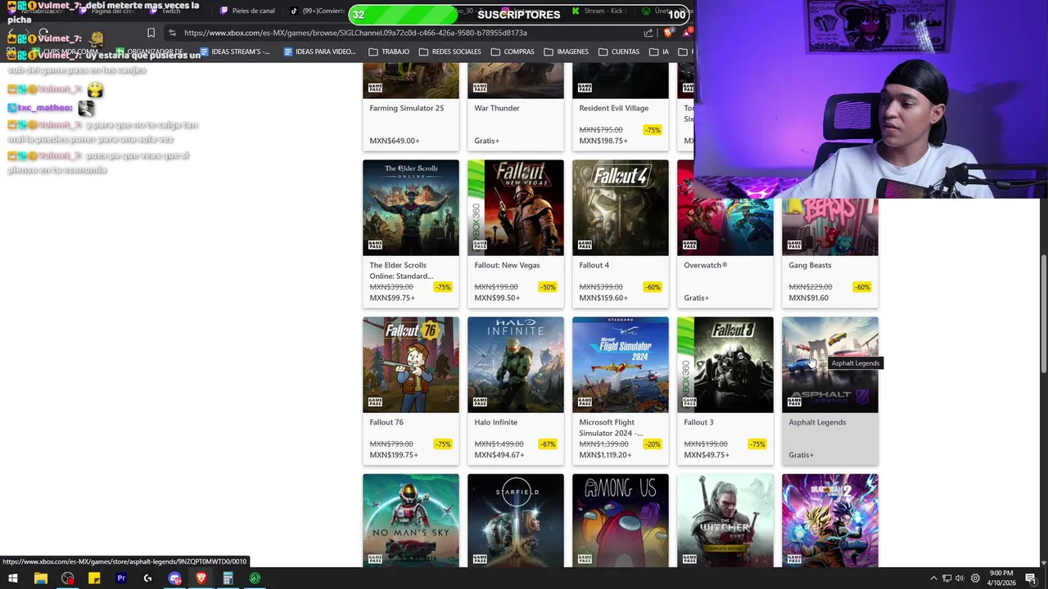Open the Windows Start menu
The width and height of the screenshot is (1048, 589).
click(13, 578)
